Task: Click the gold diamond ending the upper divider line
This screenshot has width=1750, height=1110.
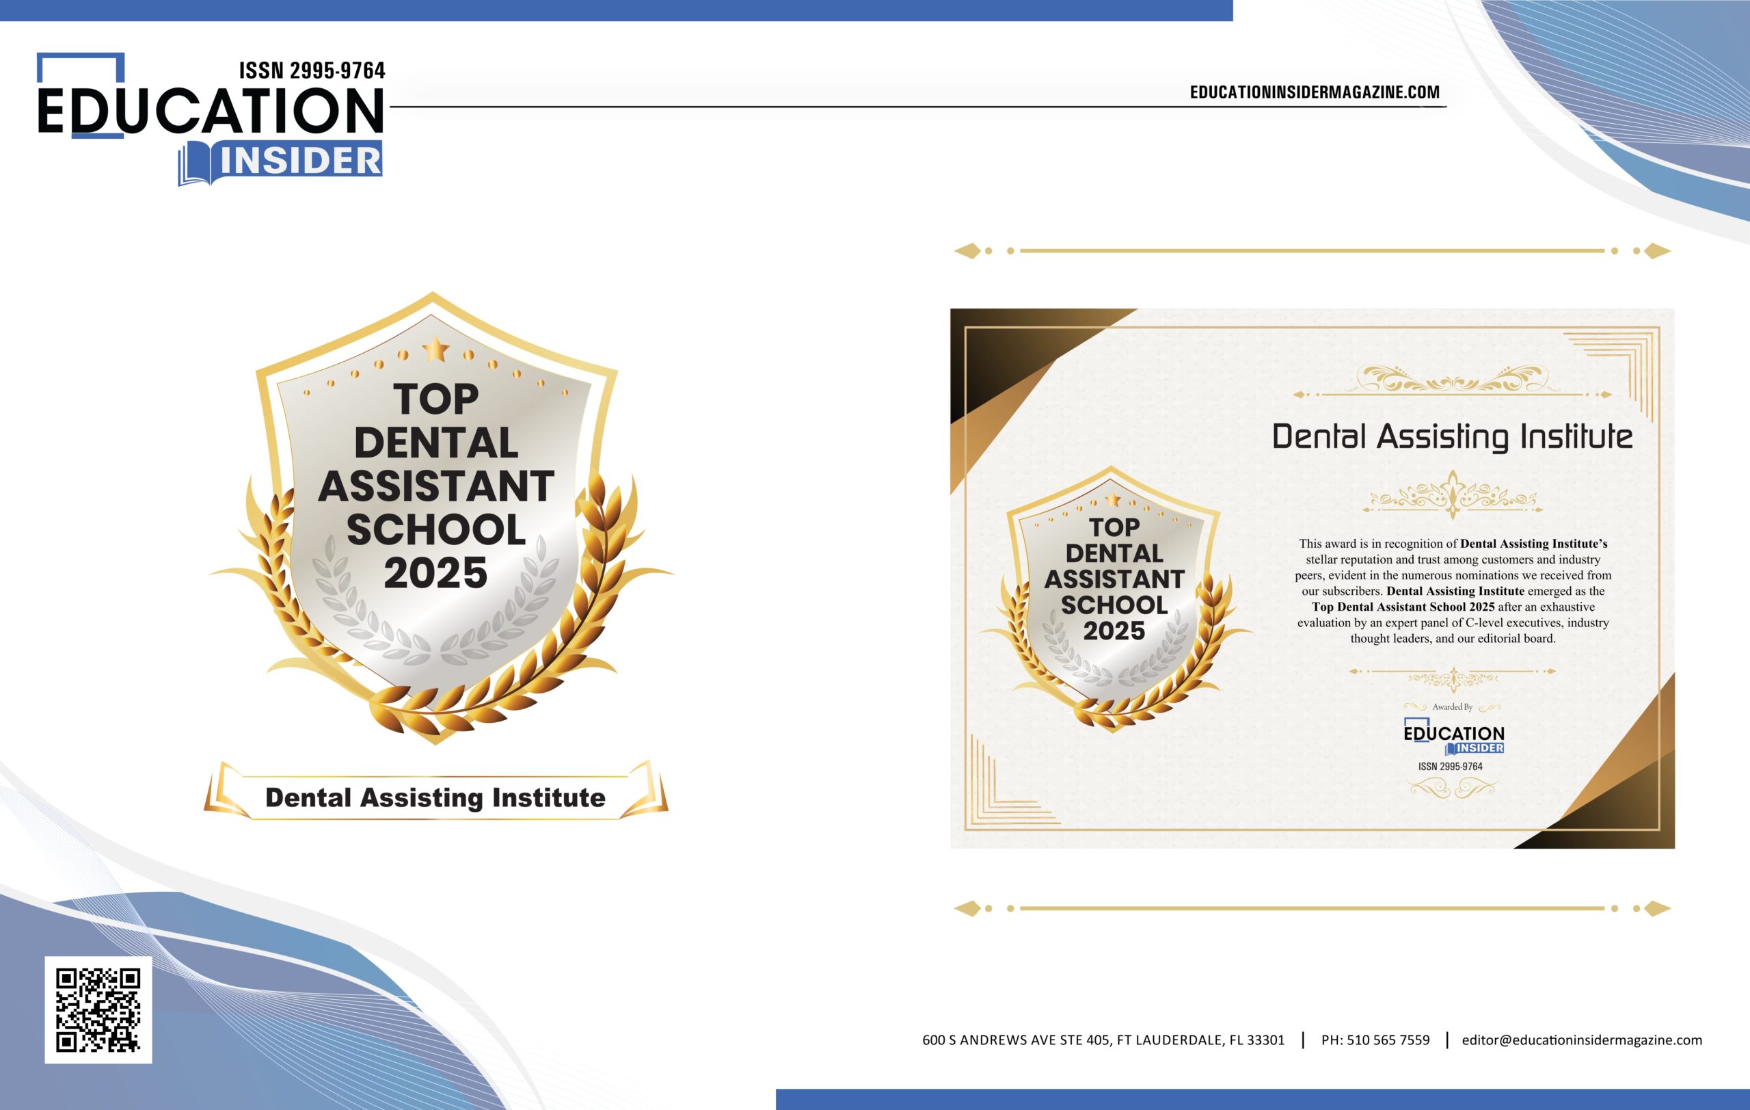Action: tap(1657, 251)
